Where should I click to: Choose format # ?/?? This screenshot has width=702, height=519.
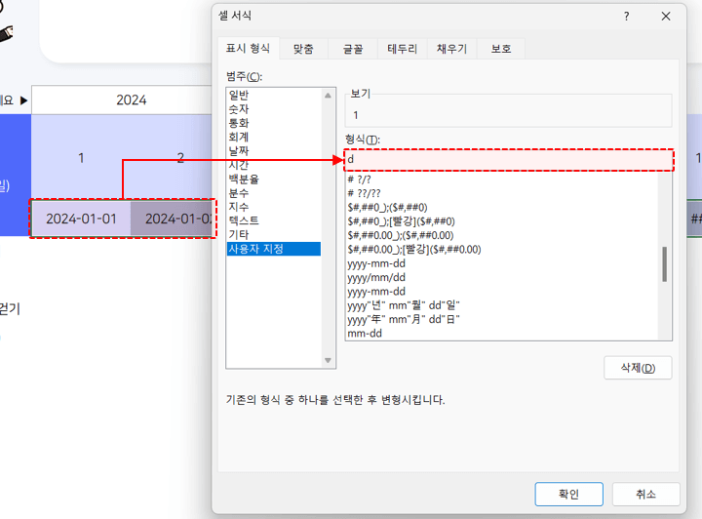502,180
